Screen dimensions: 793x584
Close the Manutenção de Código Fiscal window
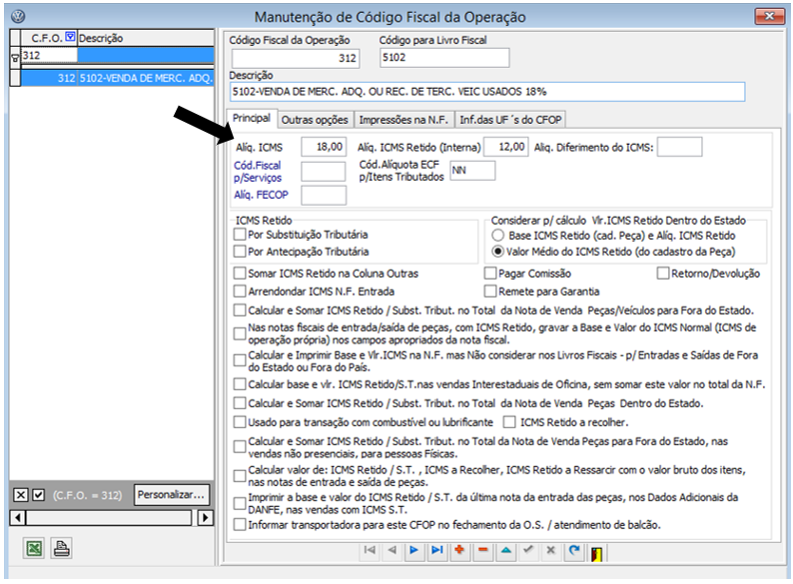pyautogui.click(x=769, y=17)
